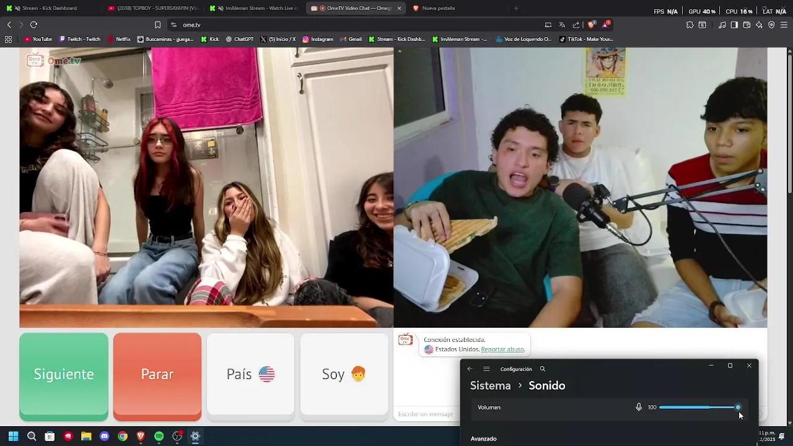Open Gmail bookmark
793x446 pixels.
point(351,39)
